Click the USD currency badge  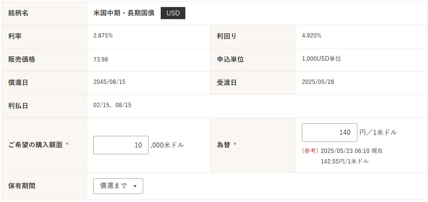pyautogui.click(x=173, y=13)
